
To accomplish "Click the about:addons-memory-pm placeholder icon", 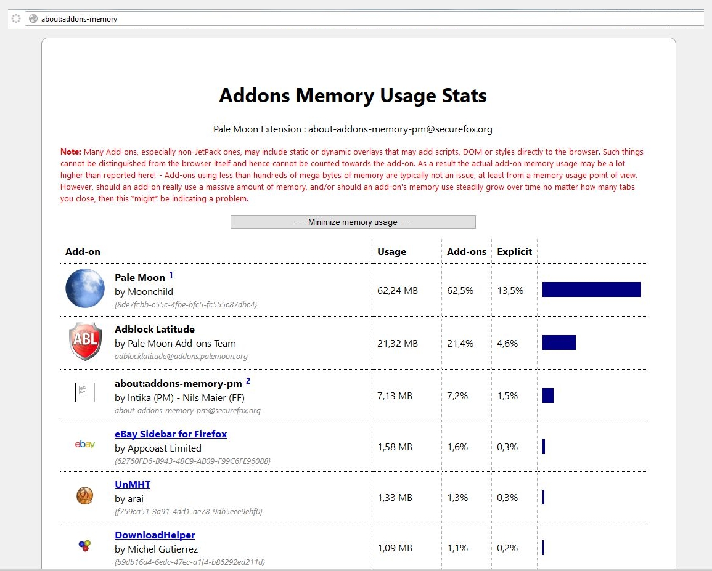I will pos(85,392).
